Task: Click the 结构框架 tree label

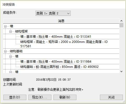Action: coord(21,31)
